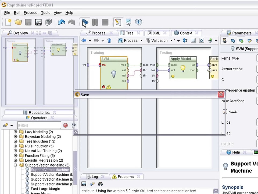The image size is (258, 194).
Task: Click the auto-fit process size icon
Action: [x=201, y=40]
